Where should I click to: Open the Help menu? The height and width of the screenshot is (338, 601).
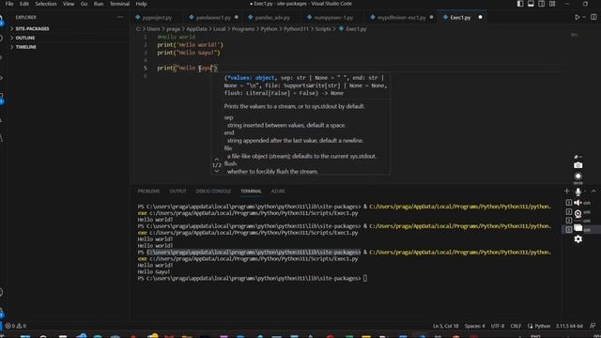142,4
